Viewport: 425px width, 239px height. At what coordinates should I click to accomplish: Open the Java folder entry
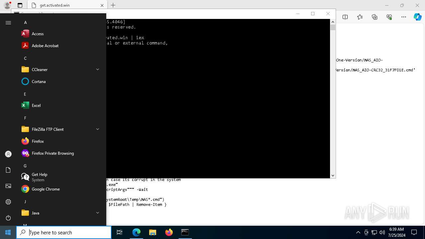61,213
